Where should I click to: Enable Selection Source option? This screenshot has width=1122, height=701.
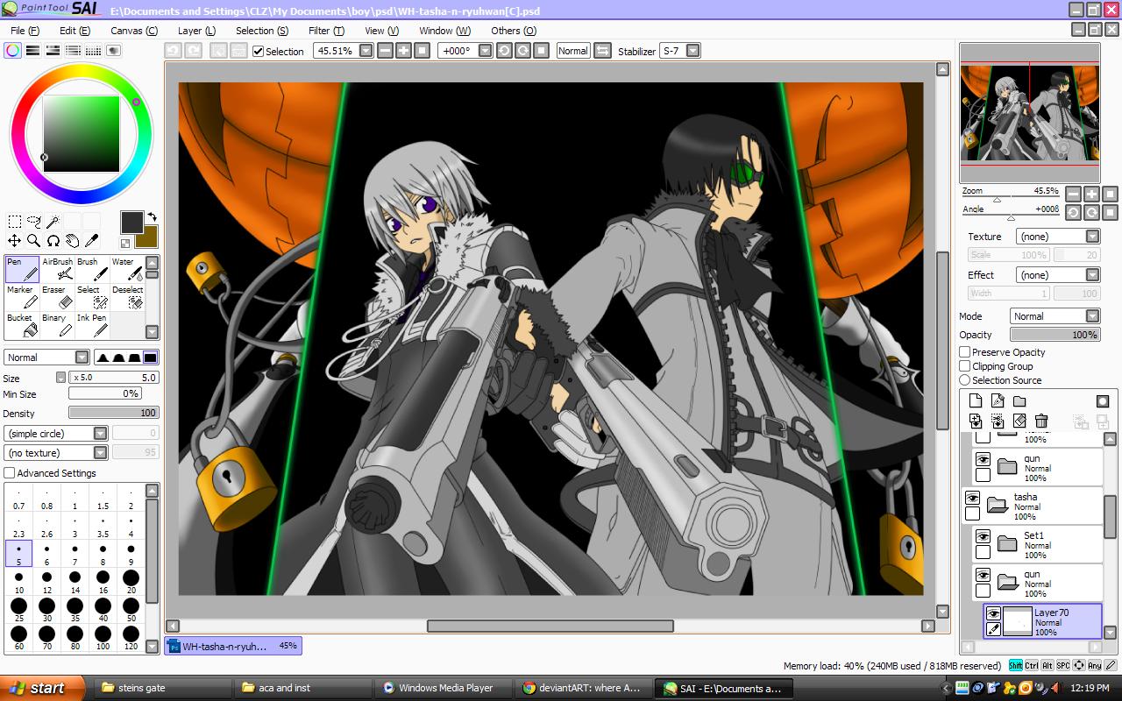(x=965, y=380)
